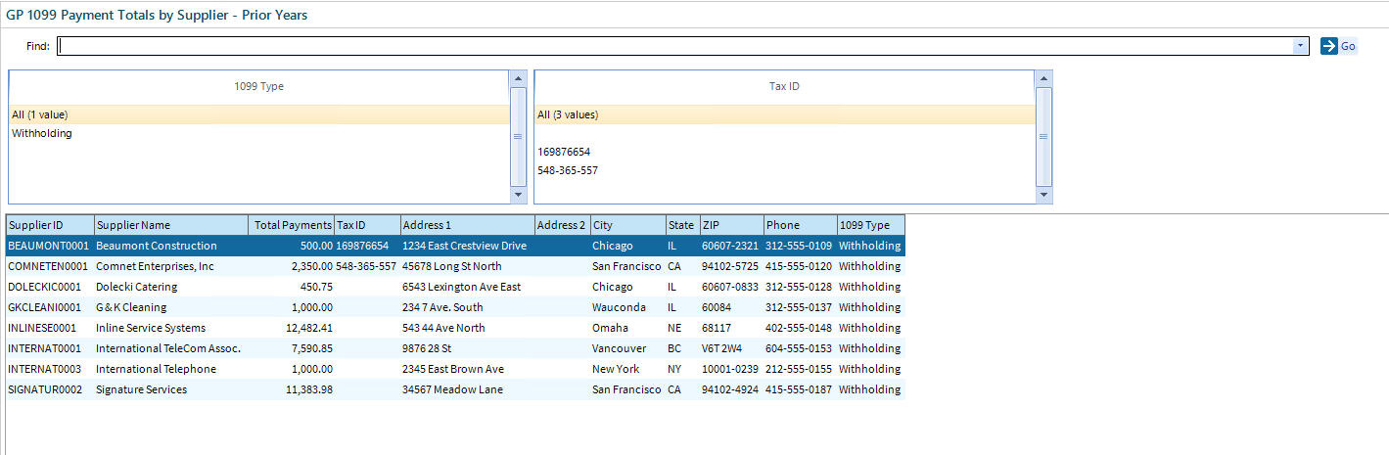This screenshot has width=1389, height=455.
Task: Click the 1099 Type list down arrow
Action: pos(519,196)
